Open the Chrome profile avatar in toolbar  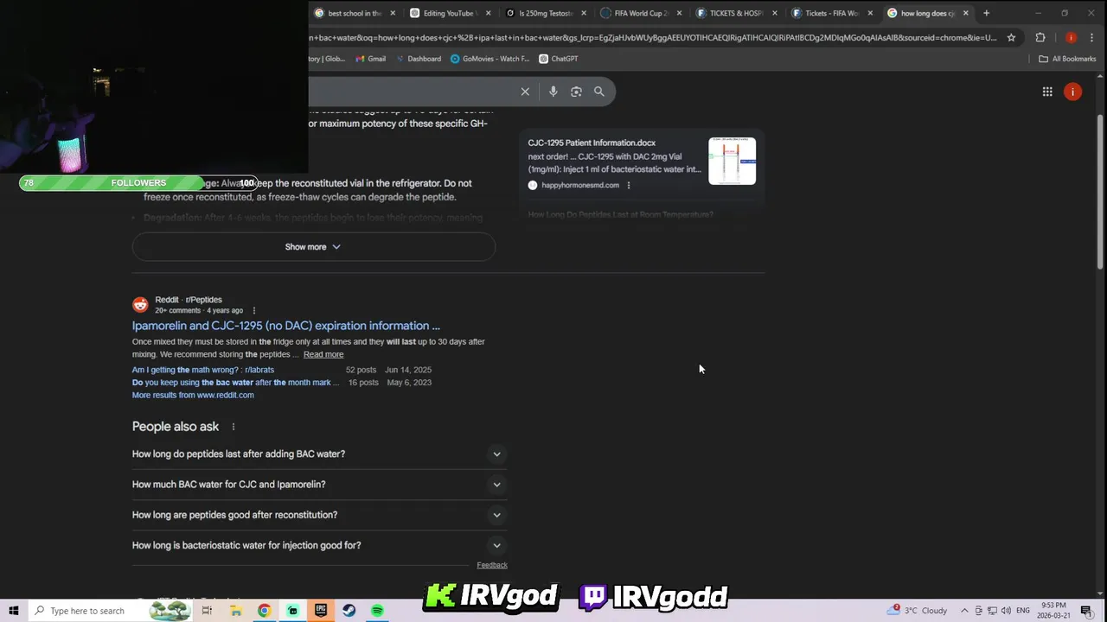tap(1071, 38)
